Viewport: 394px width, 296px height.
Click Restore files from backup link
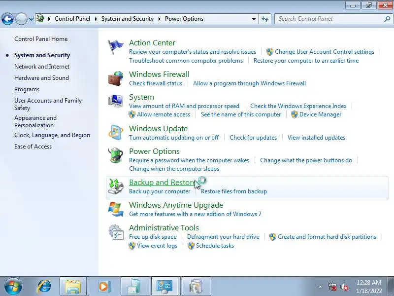pyautogui.click(x=234, y=191)
